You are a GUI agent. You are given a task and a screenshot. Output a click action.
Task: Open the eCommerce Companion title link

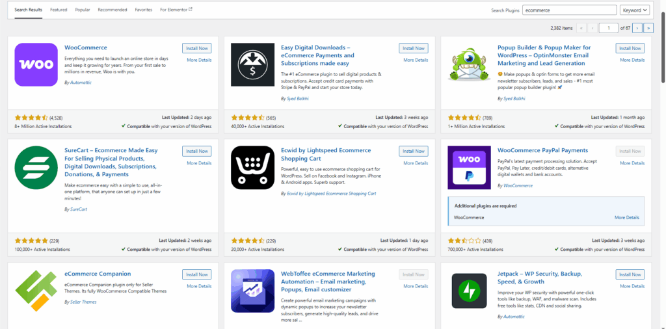(98, 274)
